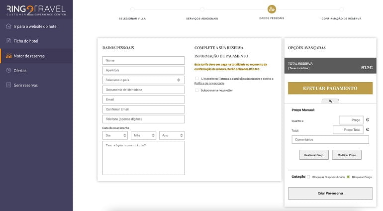This screenshot has height=211, width=383.
Task: Click into the Nome input field
Action: [143, 60]
